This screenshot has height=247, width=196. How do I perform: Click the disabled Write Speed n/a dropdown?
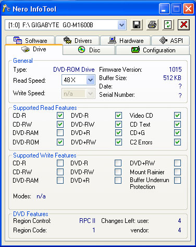(78, 94)
